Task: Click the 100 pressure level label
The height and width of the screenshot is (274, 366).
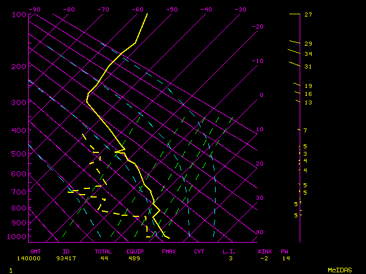Action: 19,14
